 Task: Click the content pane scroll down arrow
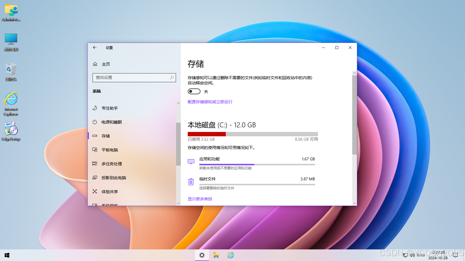click(354, 203)
